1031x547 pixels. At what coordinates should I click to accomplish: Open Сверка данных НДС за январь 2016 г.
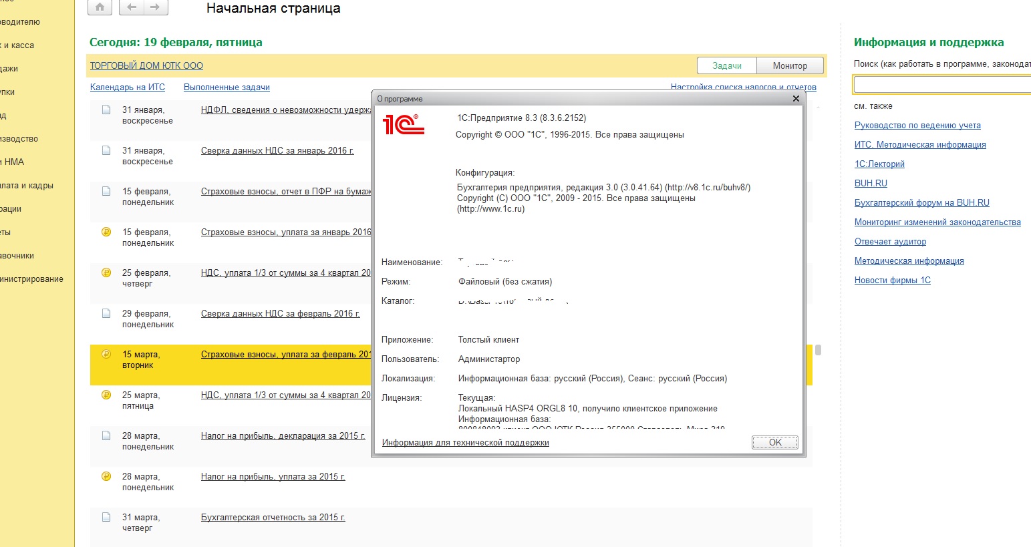point(277,150)
